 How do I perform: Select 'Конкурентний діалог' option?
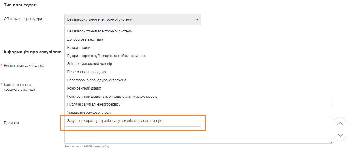coord(84,88)
